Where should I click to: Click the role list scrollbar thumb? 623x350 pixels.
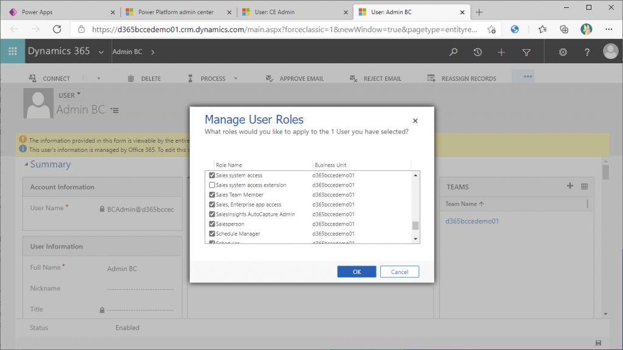[x=415, y=225]
